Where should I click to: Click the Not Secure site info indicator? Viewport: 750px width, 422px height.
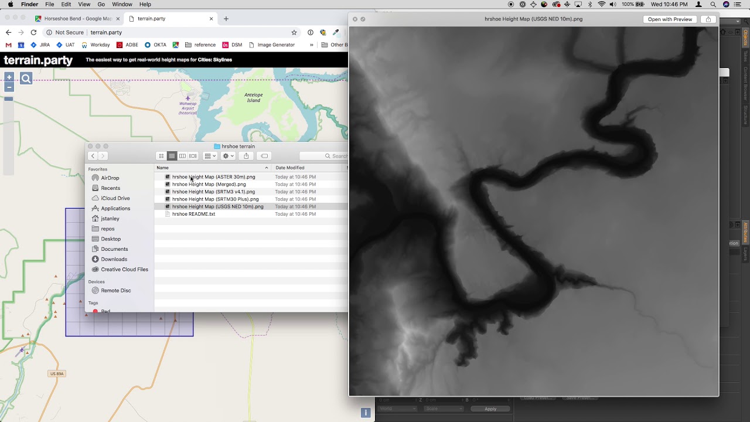[65, 32]
